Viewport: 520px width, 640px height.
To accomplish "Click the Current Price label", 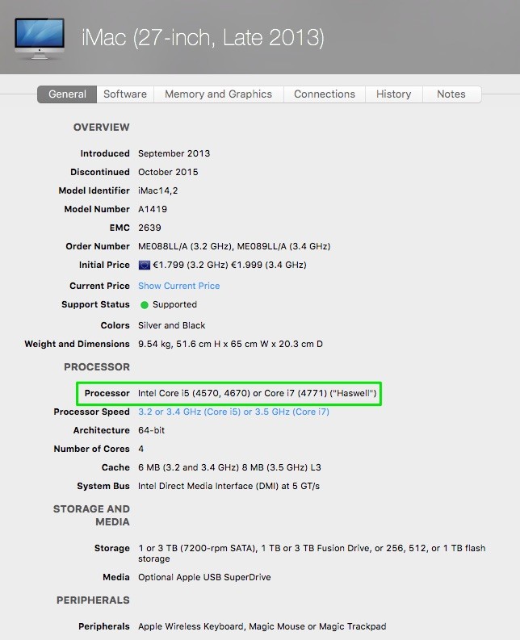I will (x=99, y=286).
